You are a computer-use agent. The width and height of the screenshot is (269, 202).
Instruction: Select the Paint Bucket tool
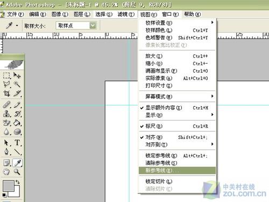click(17, 123)
